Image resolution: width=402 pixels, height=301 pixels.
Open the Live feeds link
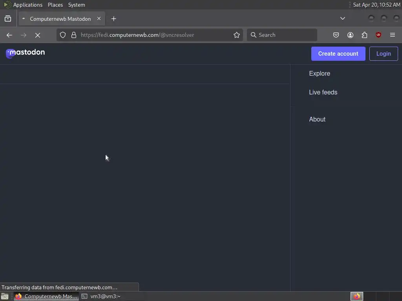tap(323, 92)
